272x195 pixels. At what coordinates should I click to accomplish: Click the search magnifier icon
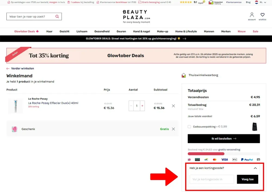57,17
